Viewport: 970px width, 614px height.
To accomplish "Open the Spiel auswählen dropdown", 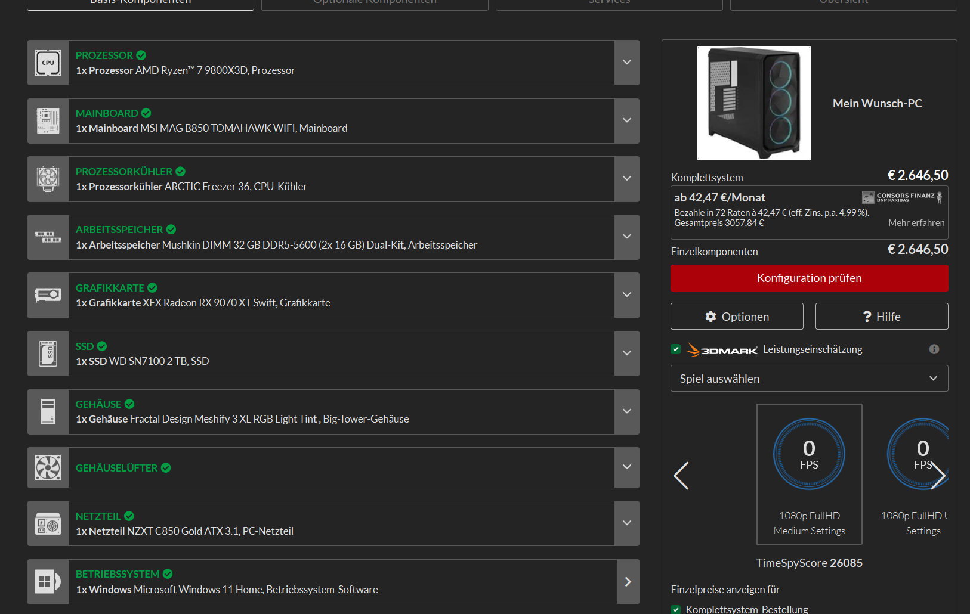I will 810,379.
